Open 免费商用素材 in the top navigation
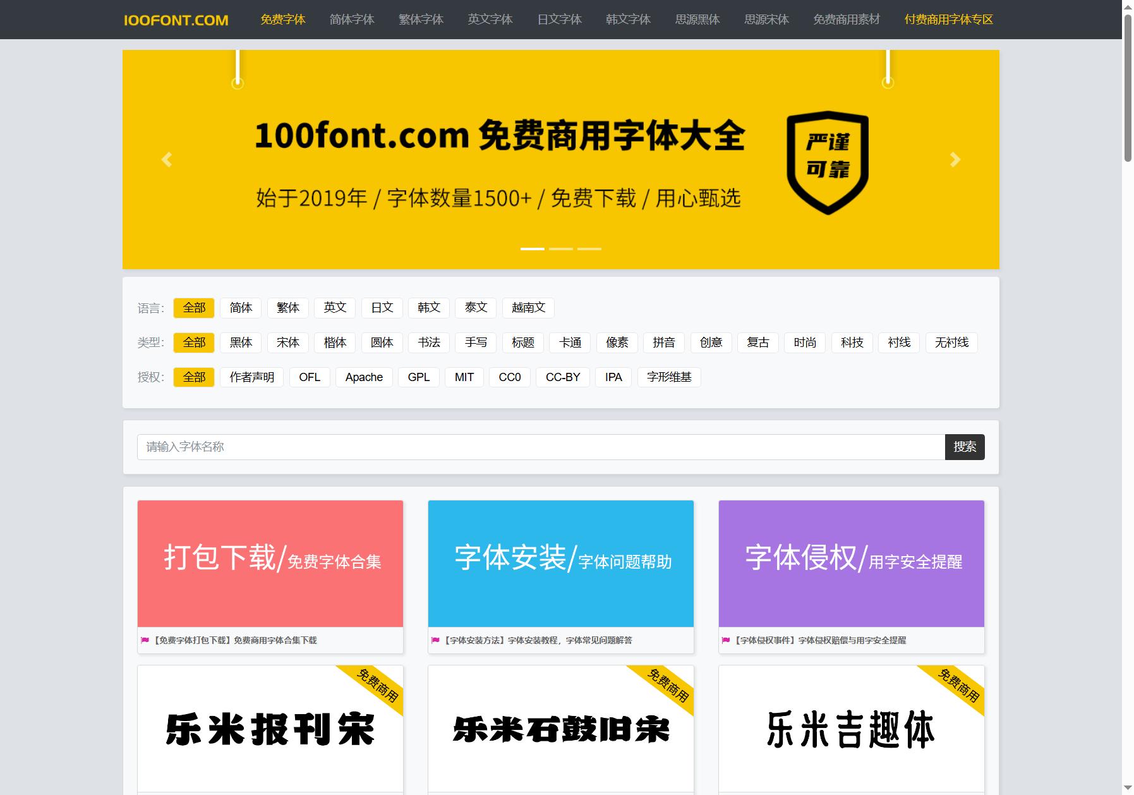This screenshot has width=1134, height=795. 847,20
